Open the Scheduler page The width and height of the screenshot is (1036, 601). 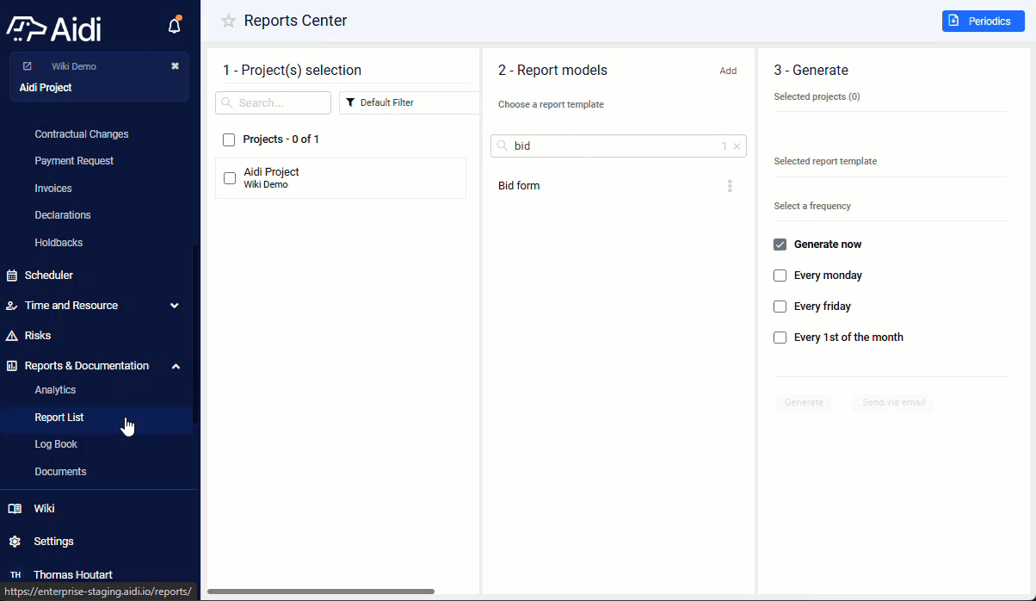pyautogui.click(x=49, y=276)
